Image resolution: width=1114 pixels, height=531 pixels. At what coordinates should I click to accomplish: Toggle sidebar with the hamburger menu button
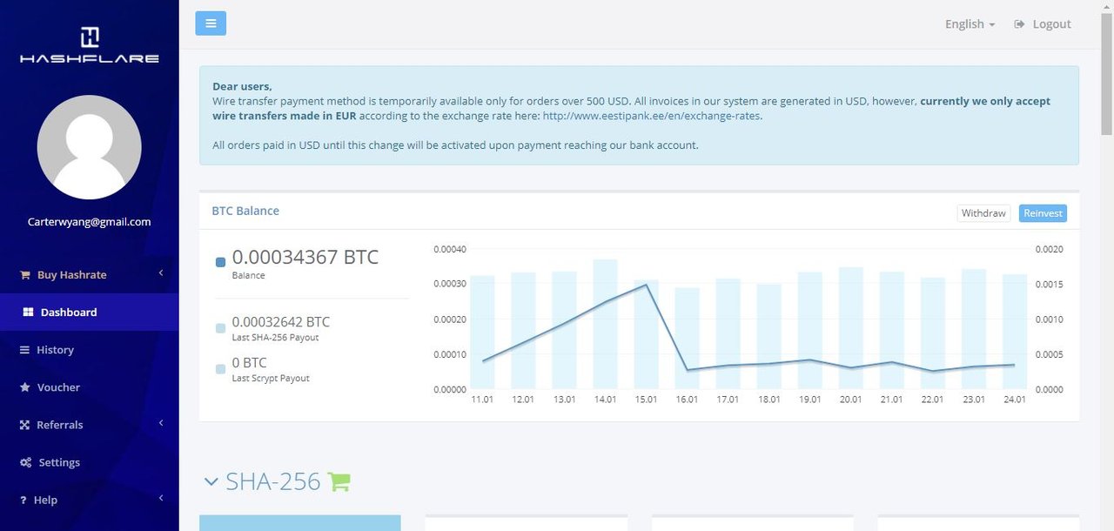pos(211,24)
